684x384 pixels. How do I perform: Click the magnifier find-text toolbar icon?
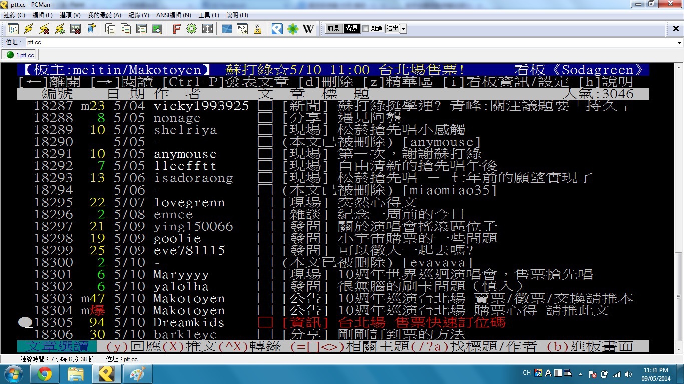click(157, 29)
